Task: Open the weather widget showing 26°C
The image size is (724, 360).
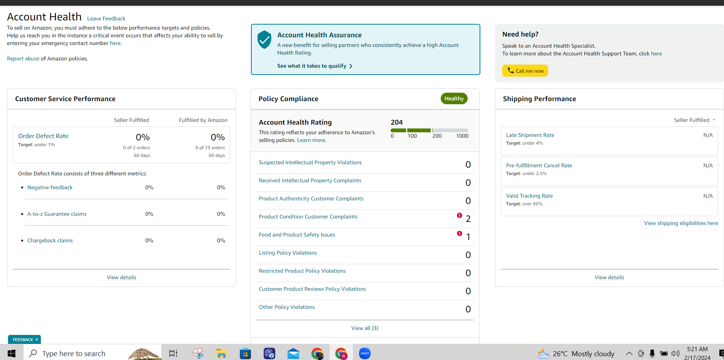Action: tap(576, 353)
